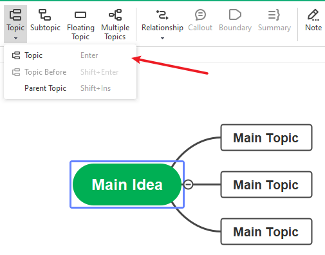Screen dimensions: 325x255
Task: Select the Parent Topic menu entry
Action: click(70, 88)
